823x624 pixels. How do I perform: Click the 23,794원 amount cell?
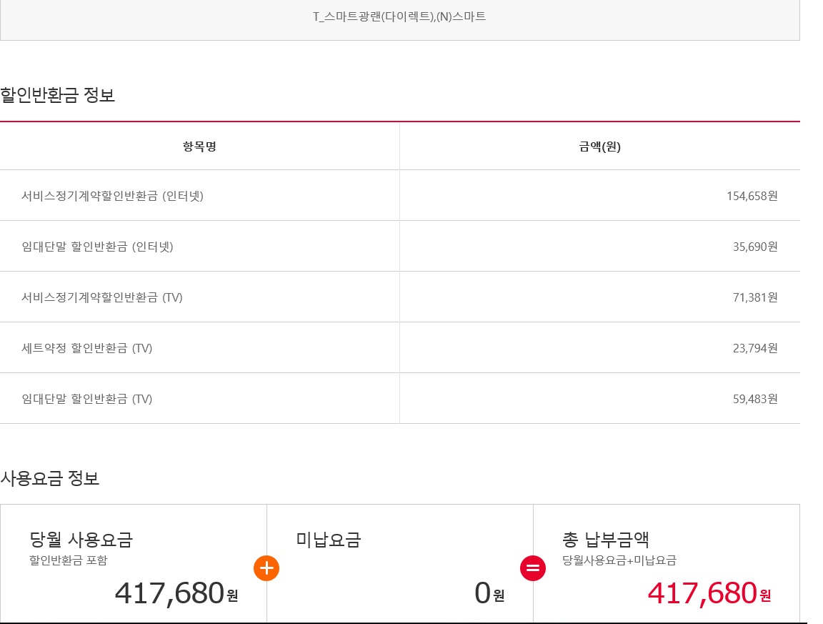[755, 348]
